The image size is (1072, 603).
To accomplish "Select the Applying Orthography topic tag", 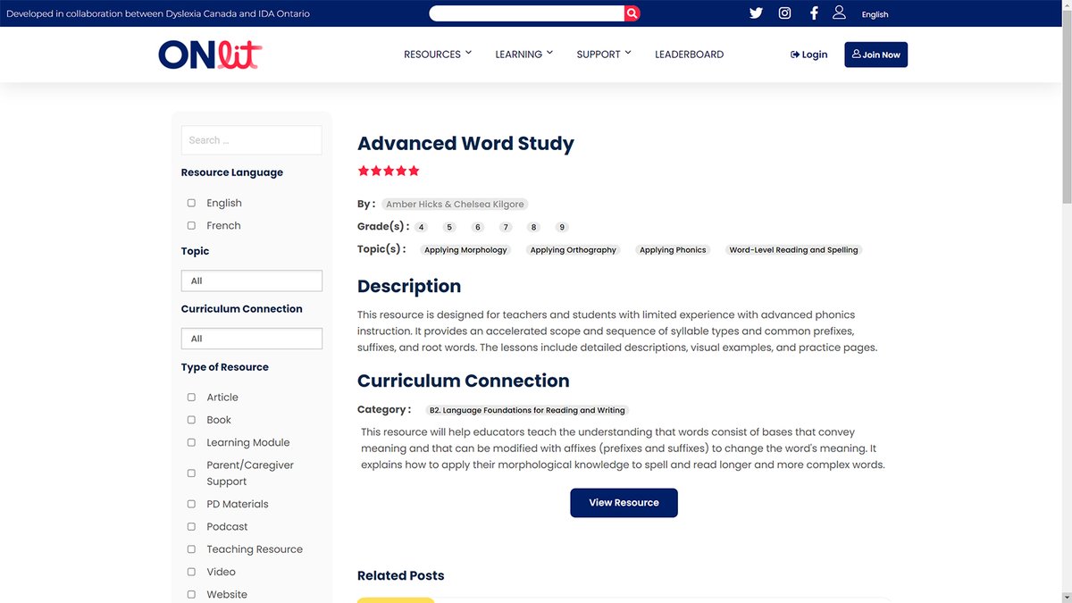I will 574,250.
